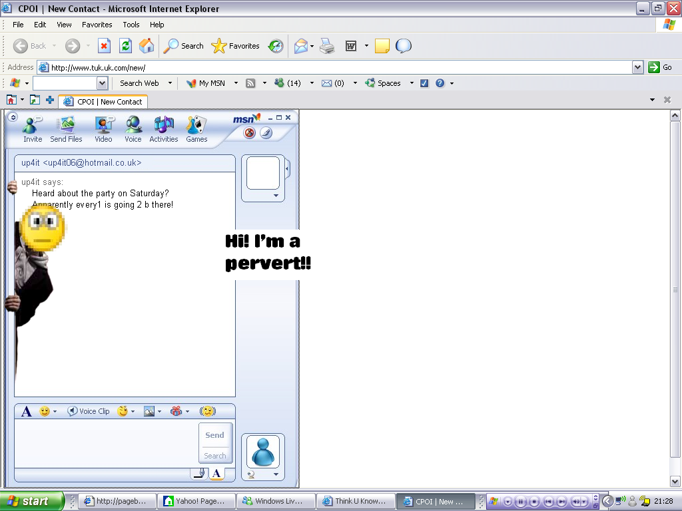Click the Go button next to the address bar
The width and height of the screenshot is (682, 511).
[660, 67]
